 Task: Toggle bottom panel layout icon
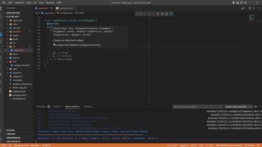coord(237,2)
